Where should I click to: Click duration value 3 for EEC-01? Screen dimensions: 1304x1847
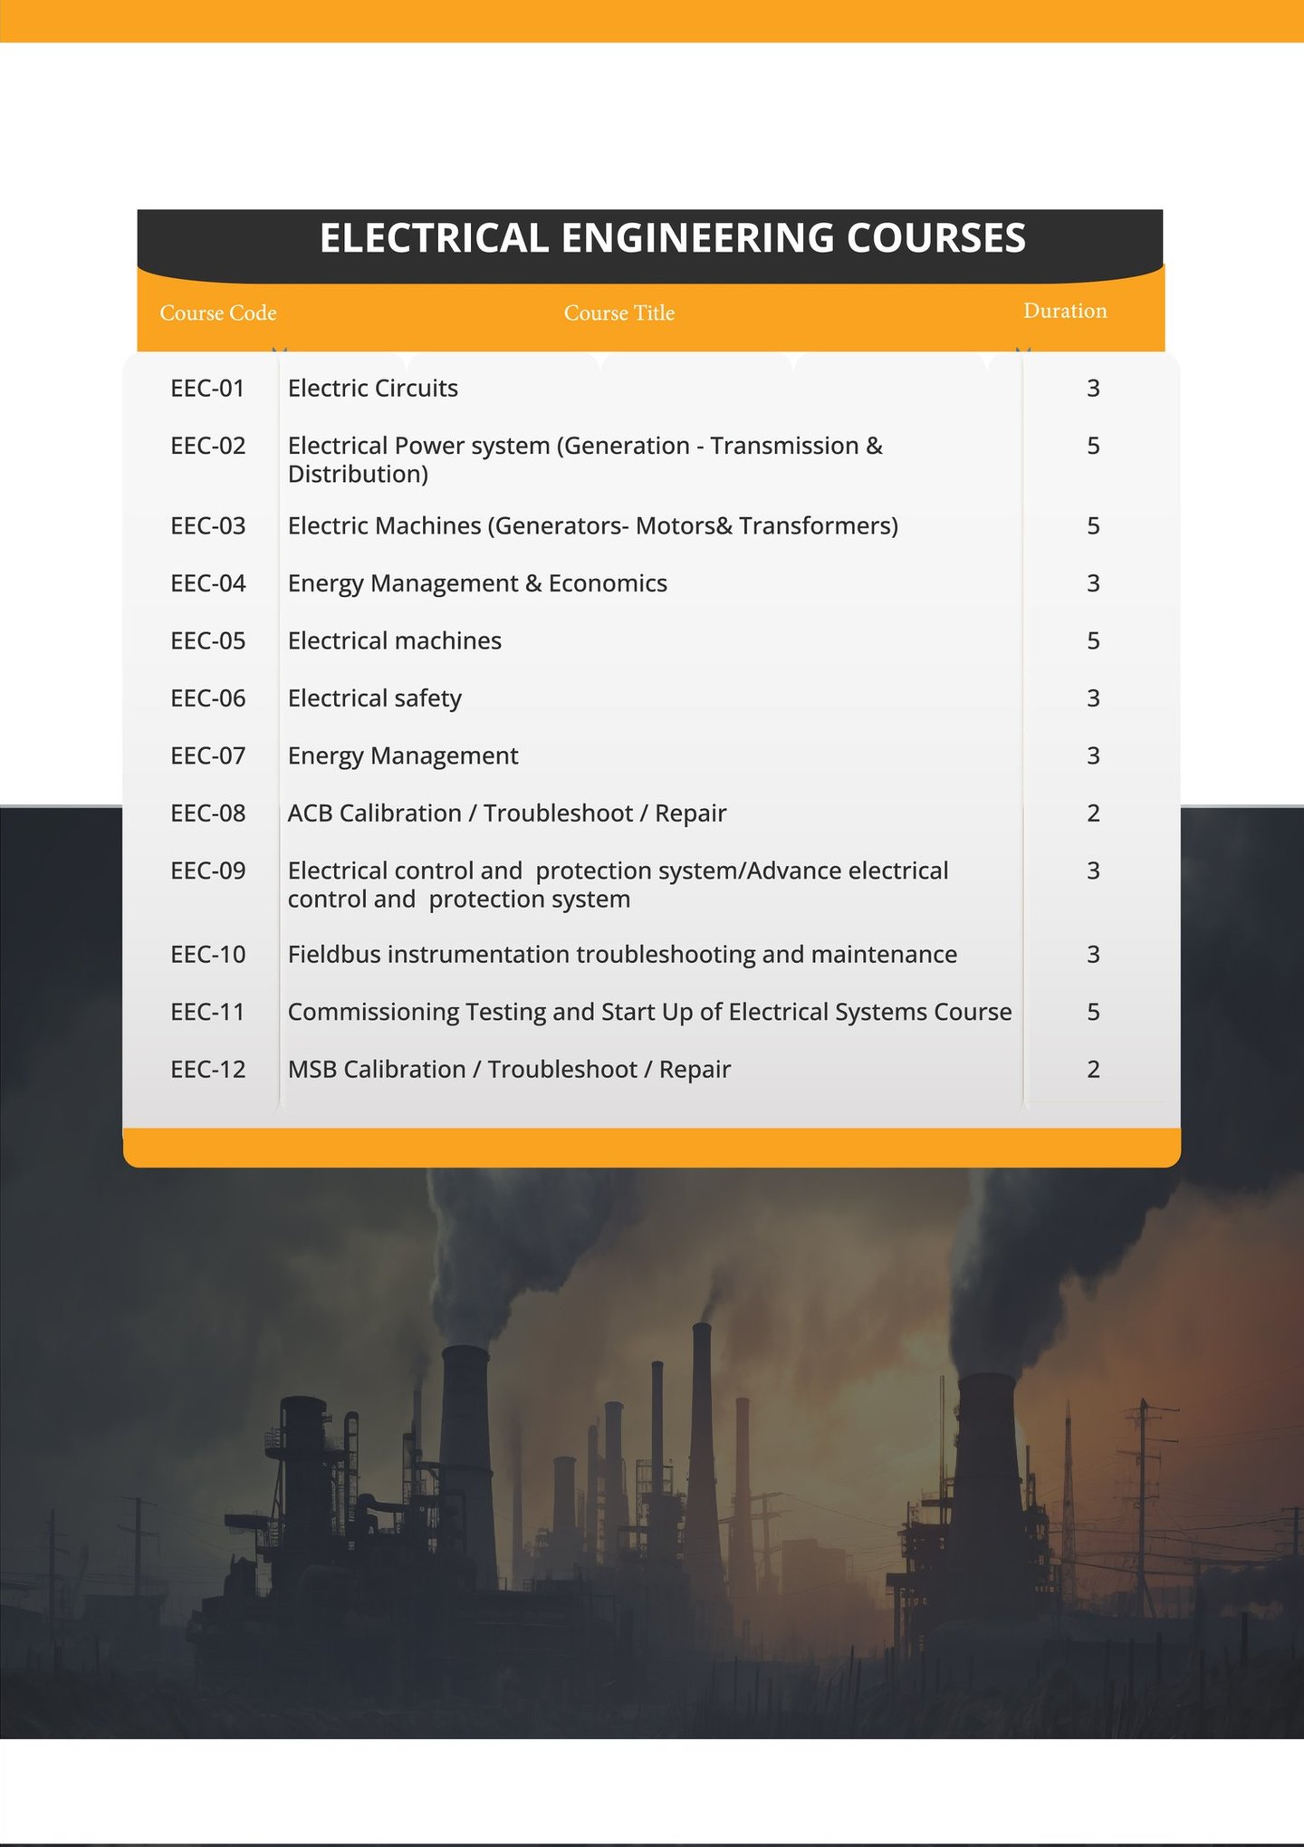[1094, 389]
